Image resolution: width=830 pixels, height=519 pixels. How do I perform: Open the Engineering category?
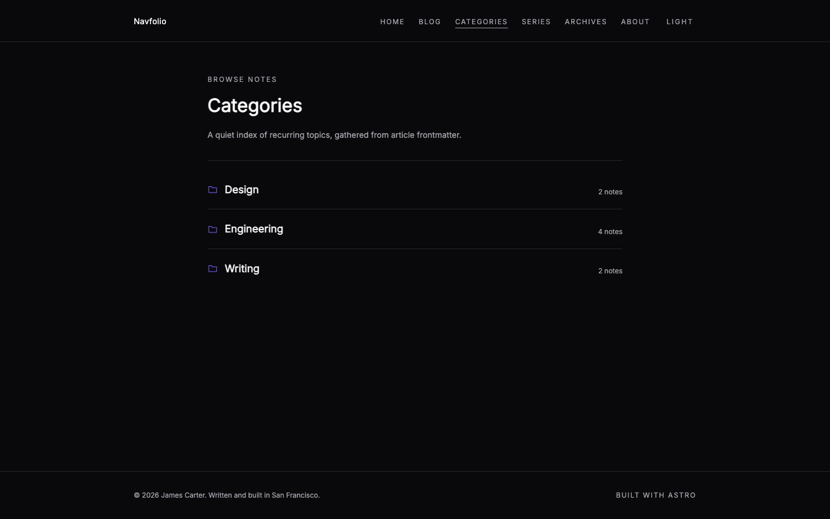(254, 229)
